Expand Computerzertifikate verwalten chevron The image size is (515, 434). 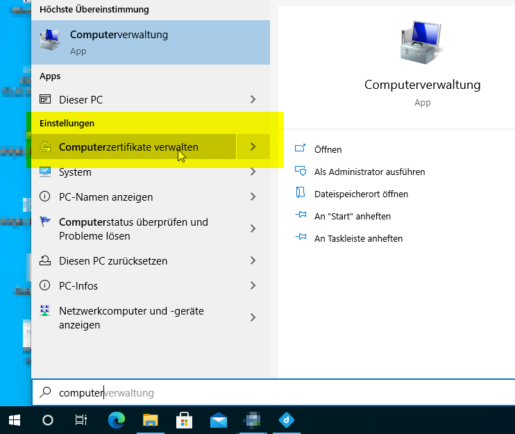tap(253, 147)
